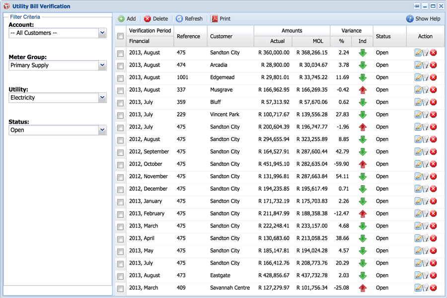Edit the 2012 July Sandton City entry
The width and height of the screenshot is (447, 298).
[418, 127]
